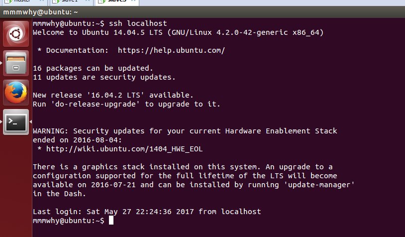Click the Terminal icon in launcher
405x237 pixels.
(x=16, y=121)
